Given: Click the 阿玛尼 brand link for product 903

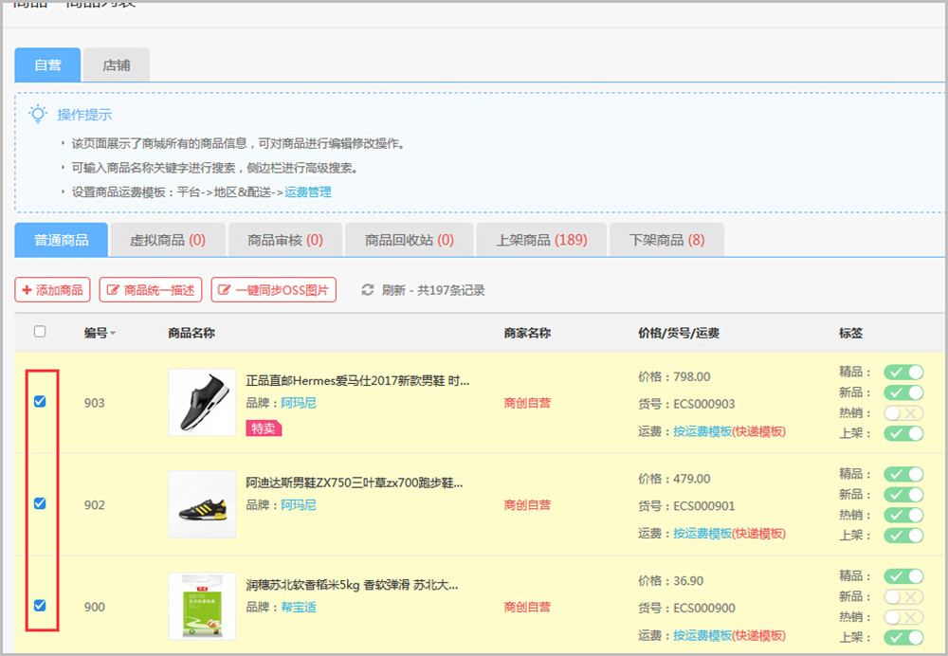Looking at the screenshot, I should coord(299,403).
